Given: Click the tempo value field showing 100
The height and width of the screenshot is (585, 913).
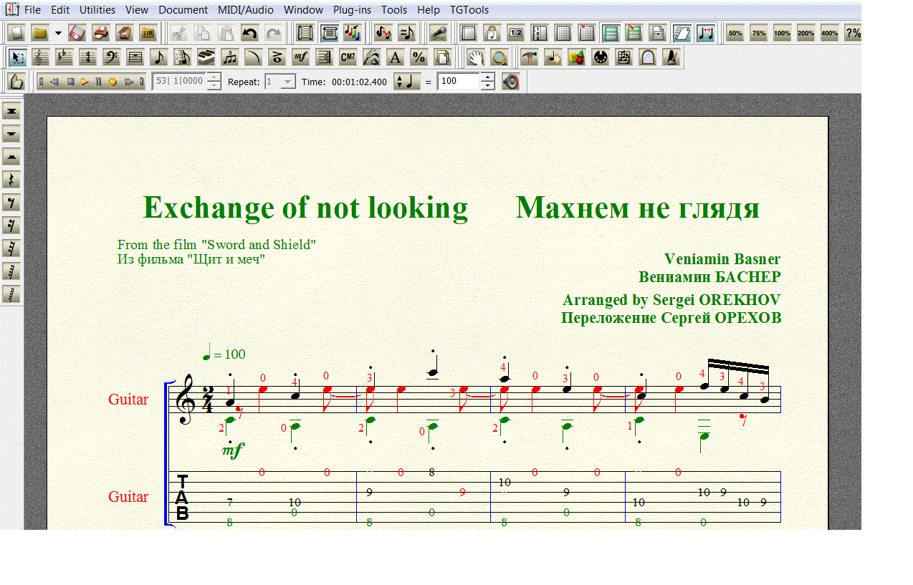Looking at the screenshot, I should click(458, 82).
